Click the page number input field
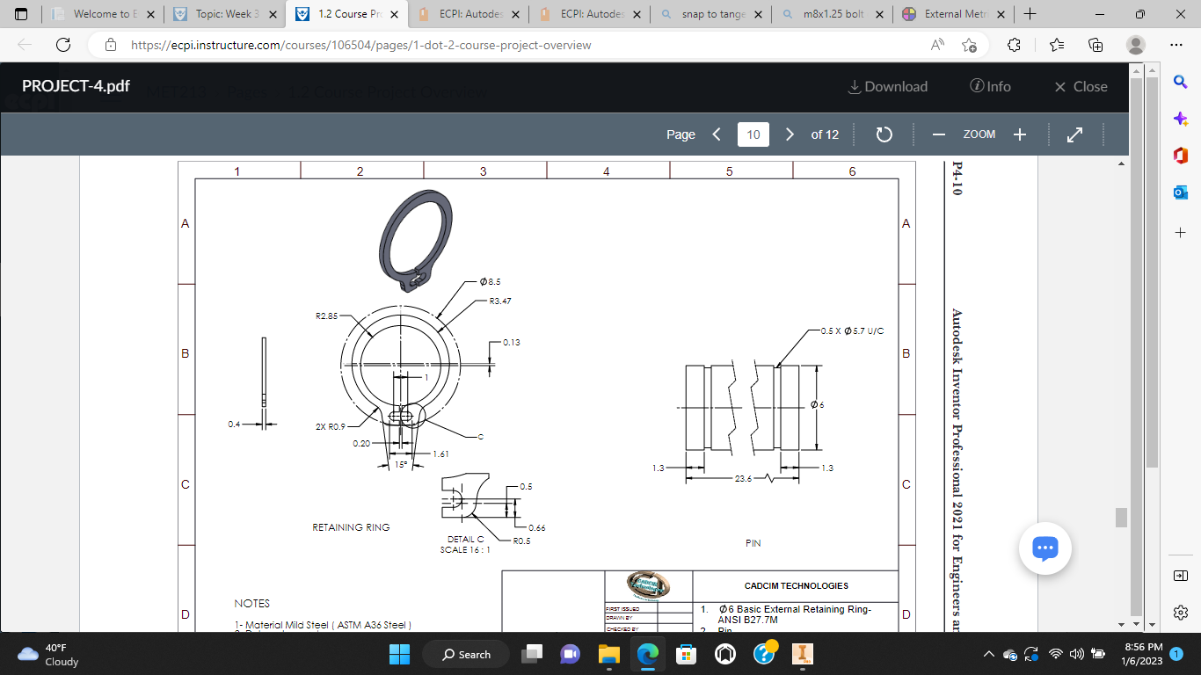The height and width of the screenshot is (675, 1201). tap(753, 134)
